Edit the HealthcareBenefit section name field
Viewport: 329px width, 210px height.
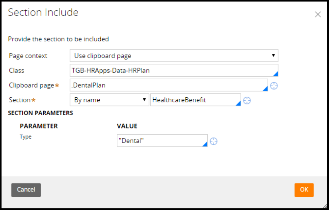click(193, 100)
